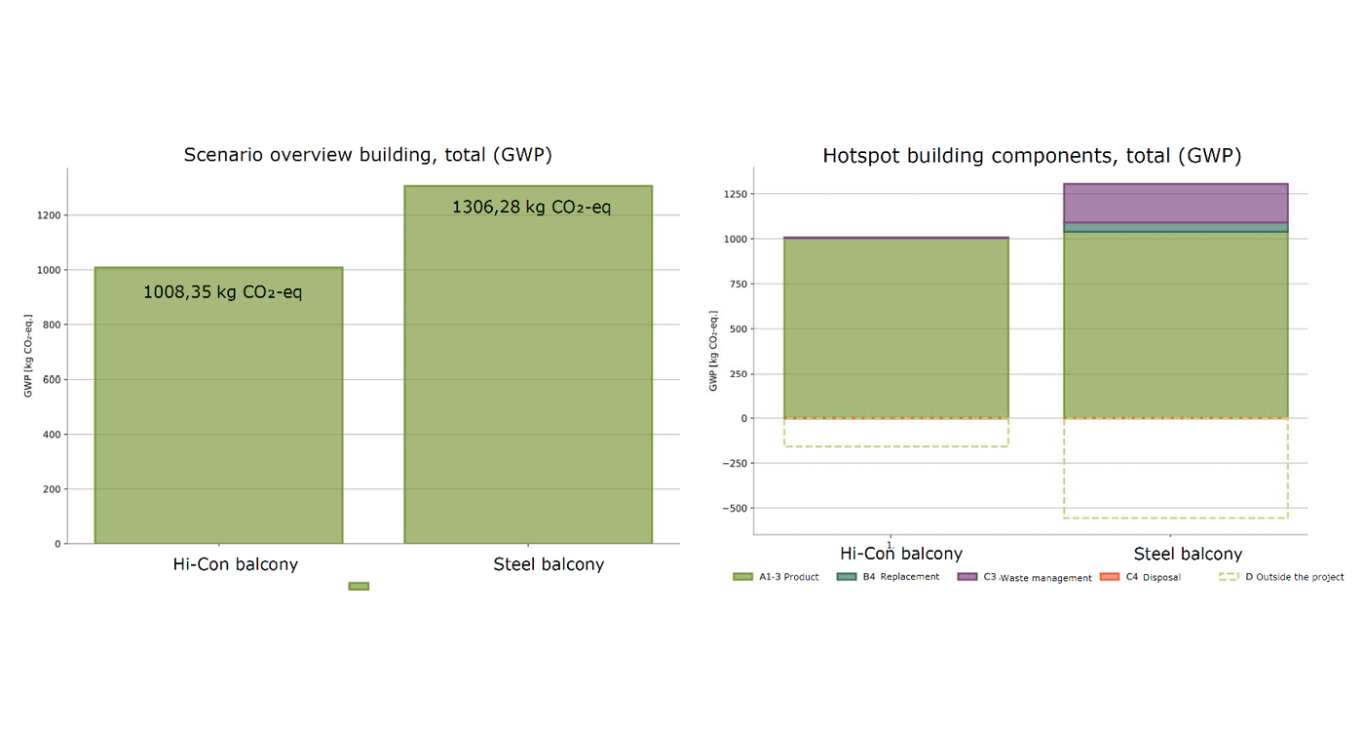The image size is (1364, 731).
Task: Click the teal replacement segment on Steel balcony bar
Action: [x=1175, y=227]
